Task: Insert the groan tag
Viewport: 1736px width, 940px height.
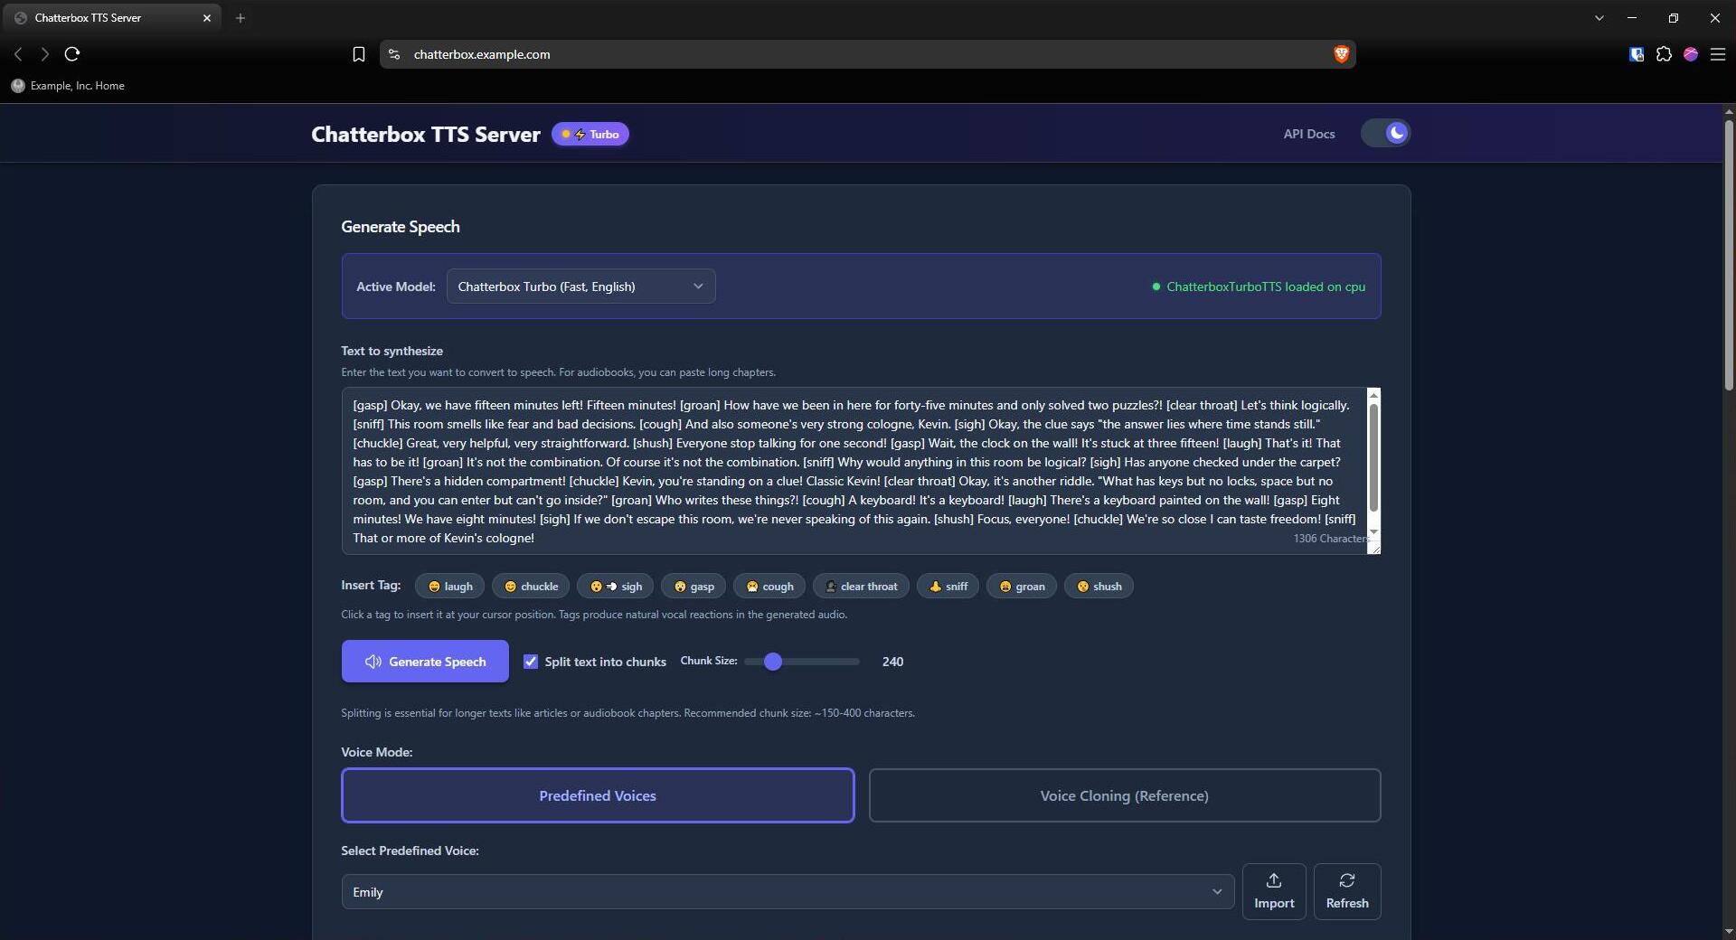Action: click(1022, 587)
